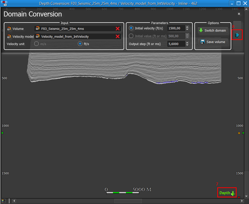Click the Initial velocity 1500,00 field

pyautogui.click(x=176, y=28)
